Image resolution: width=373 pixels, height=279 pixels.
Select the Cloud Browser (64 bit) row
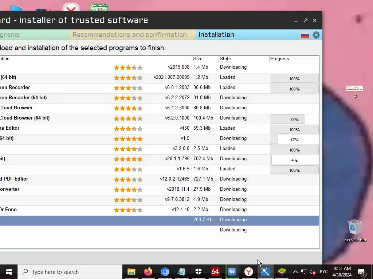point(160,119)
